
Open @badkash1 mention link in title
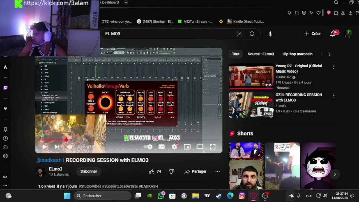(50, 160)
